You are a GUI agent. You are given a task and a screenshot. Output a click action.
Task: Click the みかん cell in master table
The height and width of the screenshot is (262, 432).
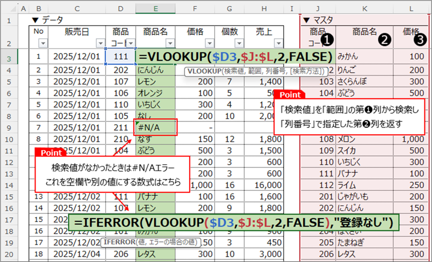pos(365,56)
